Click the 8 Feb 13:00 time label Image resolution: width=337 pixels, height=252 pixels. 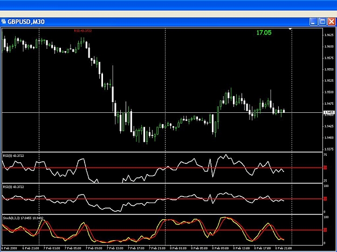coord(242,248)
